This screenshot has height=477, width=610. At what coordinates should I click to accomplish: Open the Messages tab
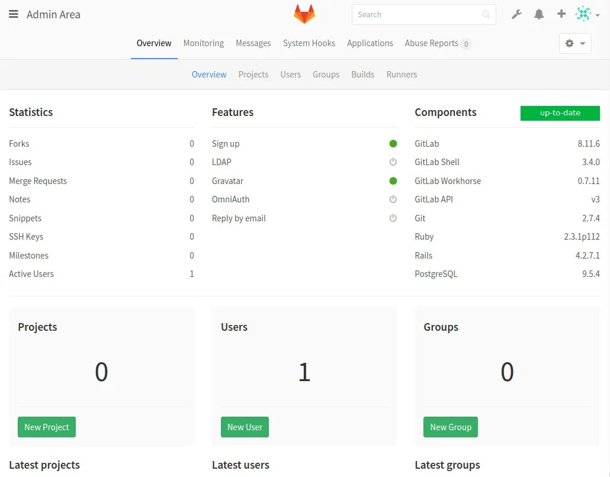coord(253,43)
